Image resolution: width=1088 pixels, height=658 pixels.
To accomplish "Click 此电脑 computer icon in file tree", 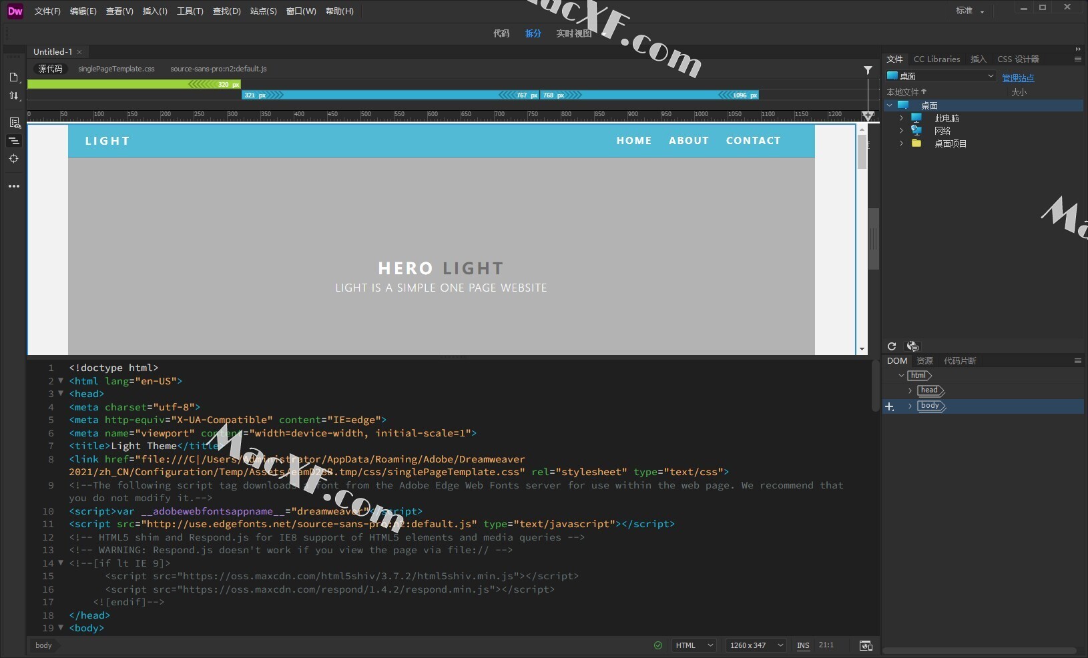I will point(916,118).
